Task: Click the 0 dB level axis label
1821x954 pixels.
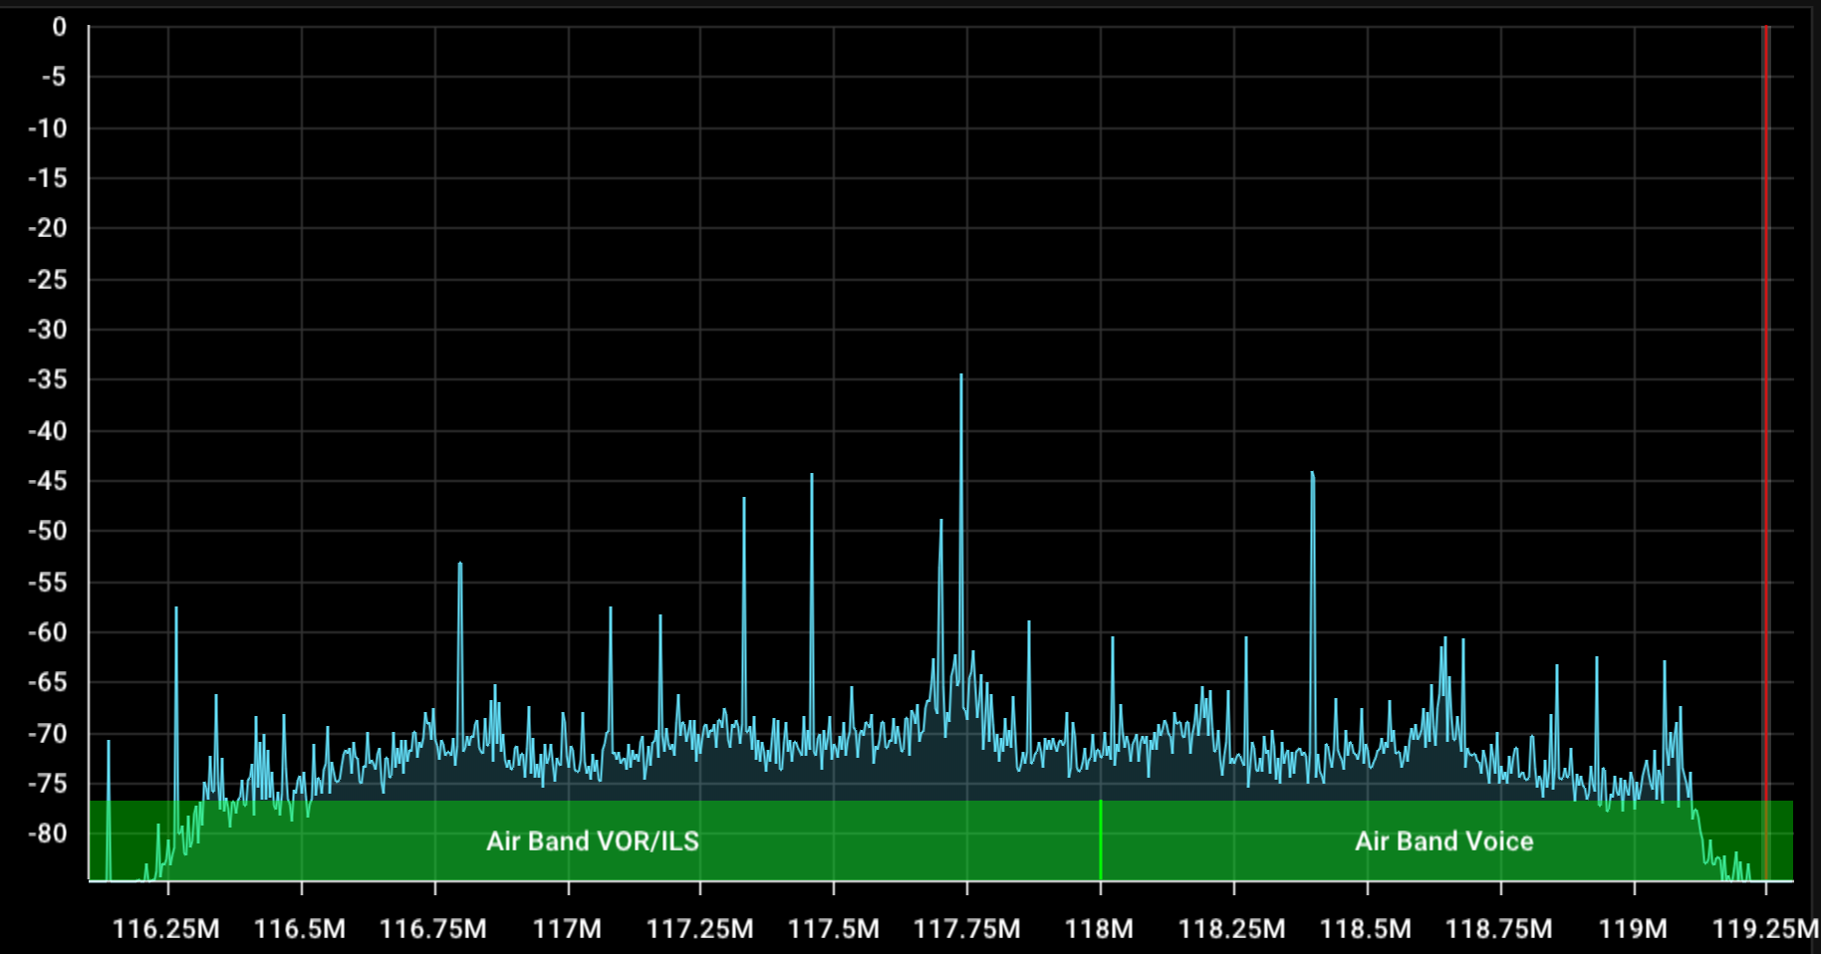Action: 59,28
